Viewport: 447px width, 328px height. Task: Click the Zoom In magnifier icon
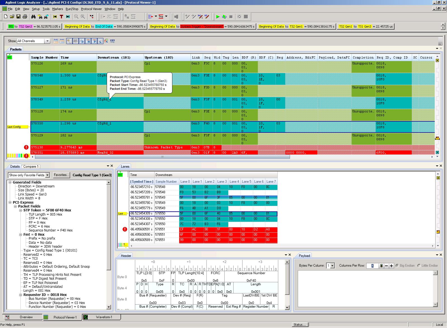pyautogui.click(x=83, y=17)
